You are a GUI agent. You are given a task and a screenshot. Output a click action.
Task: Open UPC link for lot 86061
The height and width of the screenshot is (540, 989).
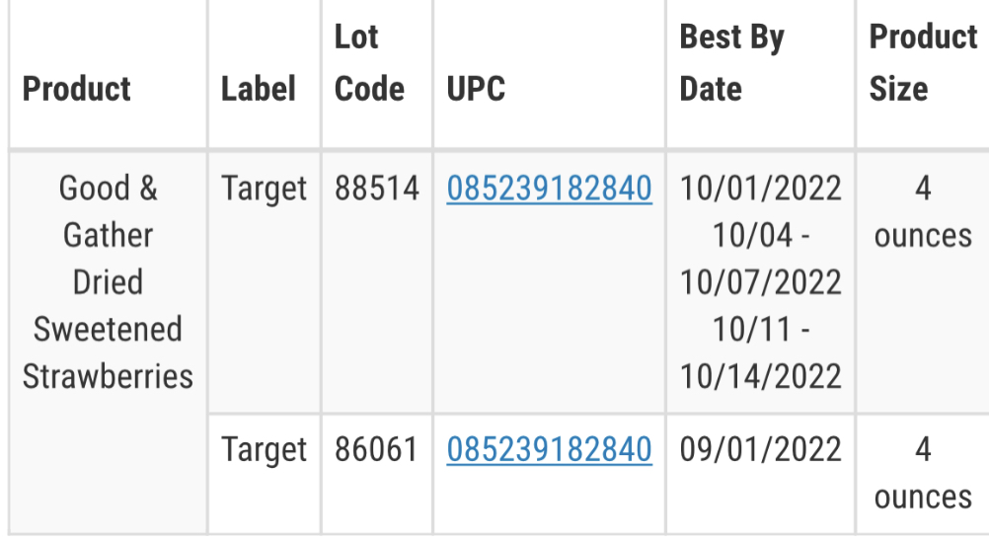(549, 450)
